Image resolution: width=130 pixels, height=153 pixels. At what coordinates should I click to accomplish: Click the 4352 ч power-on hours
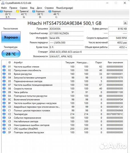click(x=118, y=47)
